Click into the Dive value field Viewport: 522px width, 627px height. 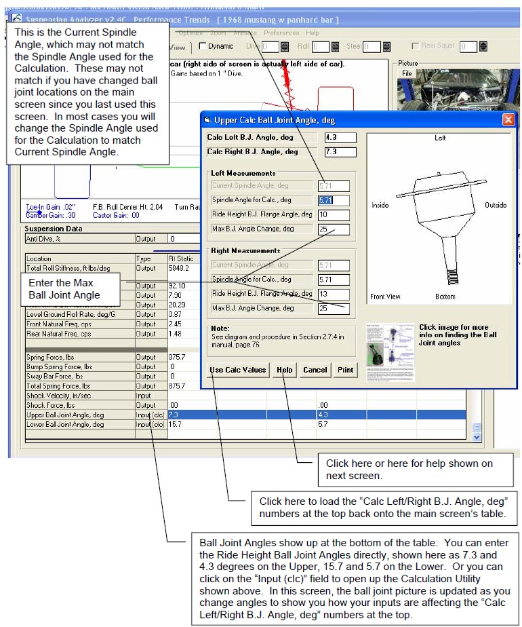coord(270,47)
